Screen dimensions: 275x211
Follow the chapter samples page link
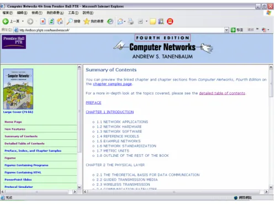click(x=112, y=84)
